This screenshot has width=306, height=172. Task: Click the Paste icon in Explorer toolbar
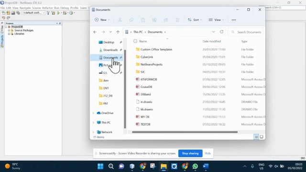(x=143, y=20)
